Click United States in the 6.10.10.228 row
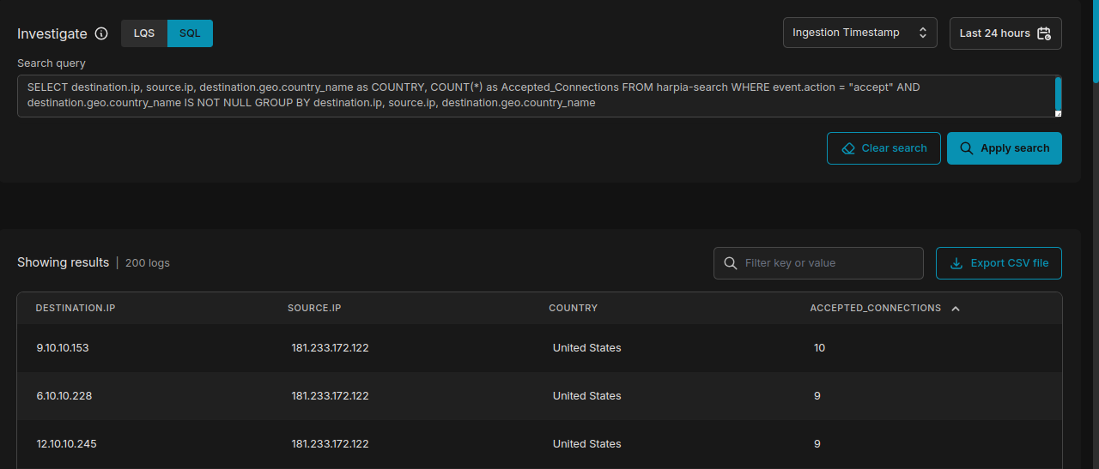 pyautogui.click(x=587, y=396)
